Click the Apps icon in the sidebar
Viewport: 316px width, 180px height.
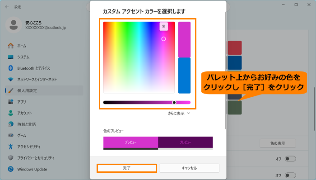click(11, 102)
